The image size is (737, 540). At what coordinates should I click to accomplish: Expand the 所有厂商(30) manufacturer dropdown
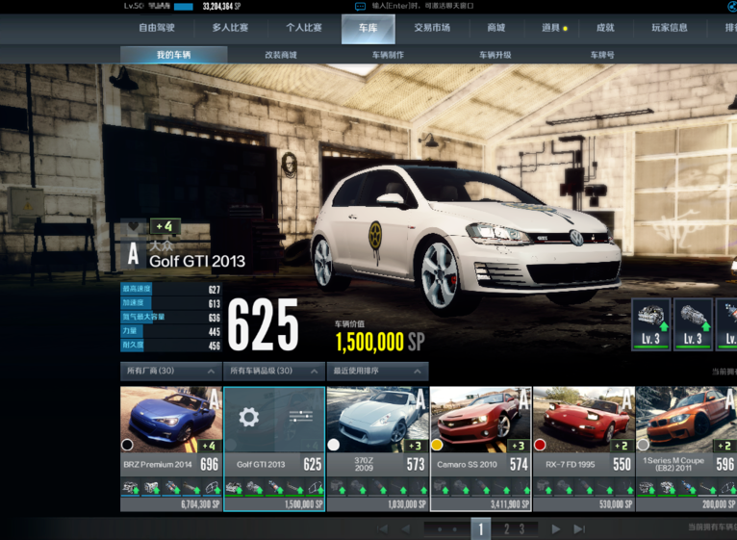(x=171, y=372)
